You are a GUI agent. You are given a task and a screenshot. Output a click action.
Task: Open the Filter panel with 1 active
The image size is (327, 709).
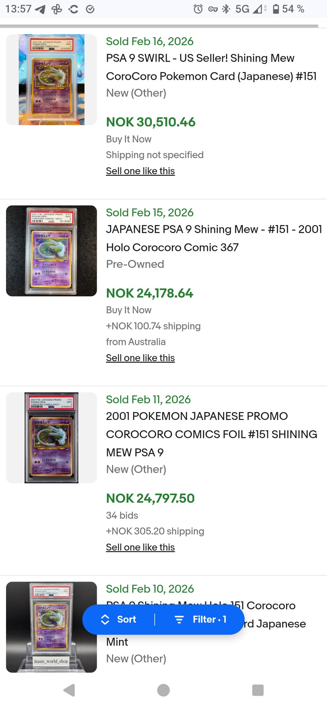pyautogui.click(x=200, y=619)
